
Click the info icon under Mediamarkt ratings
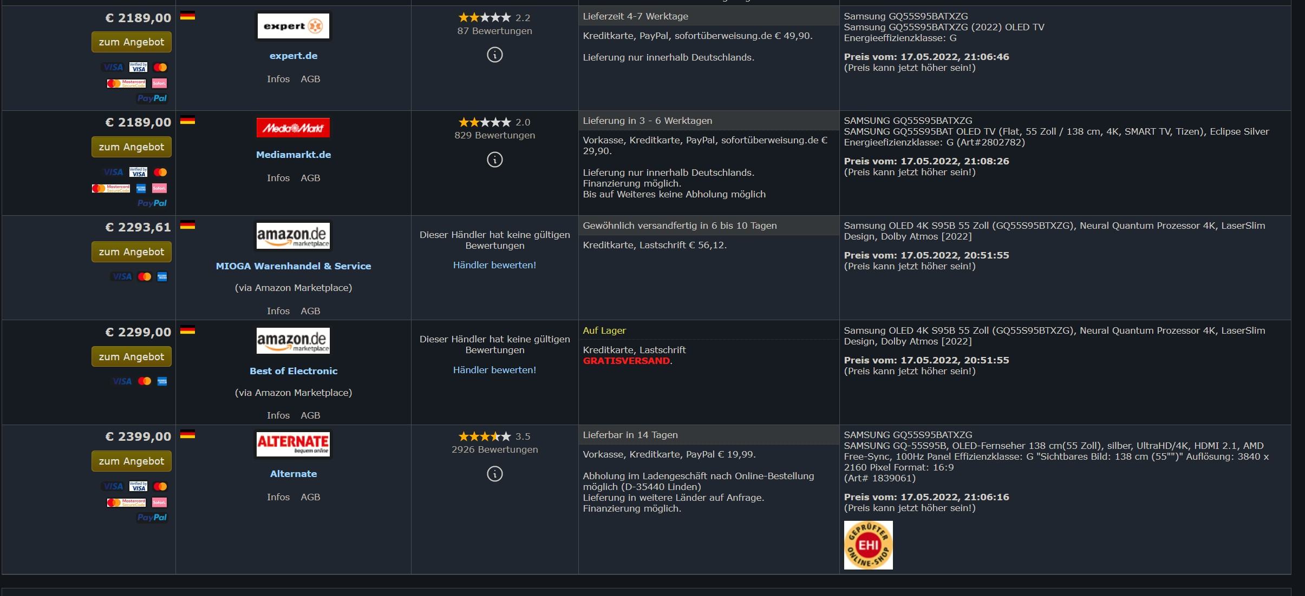click(495, 160)
